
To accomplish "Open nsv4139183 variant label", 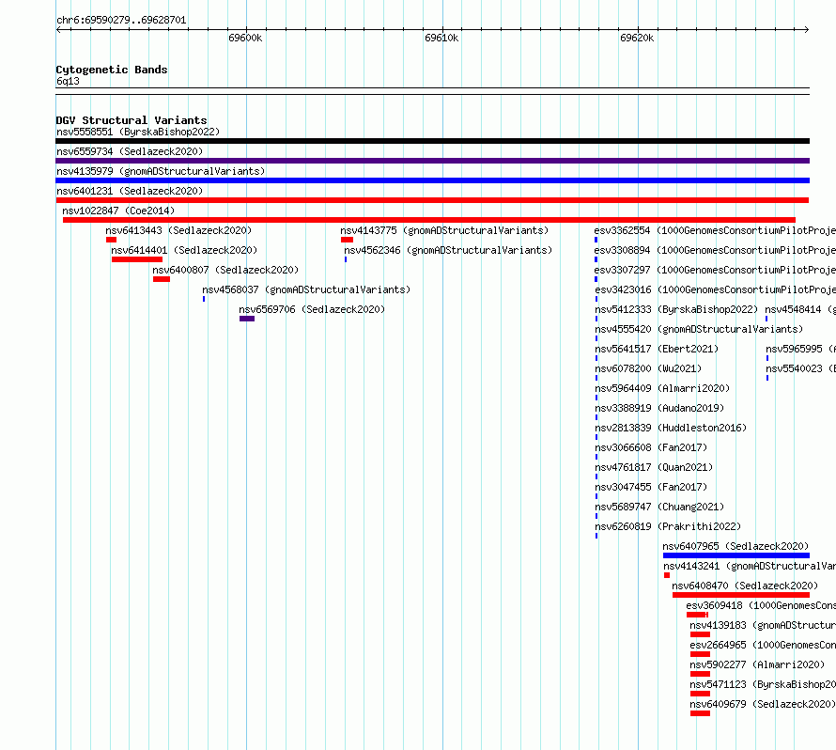I will [x=763, y=625].
